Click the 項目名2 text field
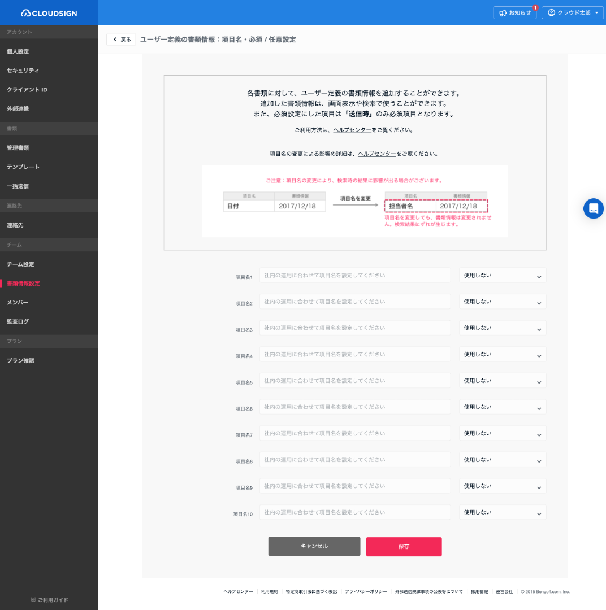Viewport: 606px width, 610px height. (x=355, y=302)
